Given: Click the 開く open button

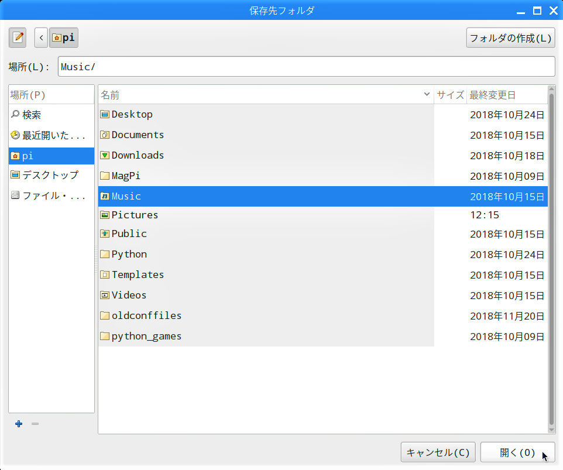Looking at the screenshot, I should coord(517,452).
